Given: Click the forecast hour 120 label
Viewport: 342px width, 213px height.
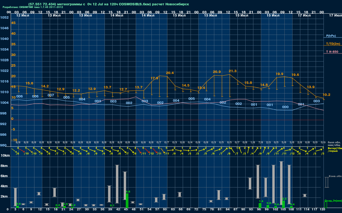Looking at the screenshot, I should [x=322, y=210].
